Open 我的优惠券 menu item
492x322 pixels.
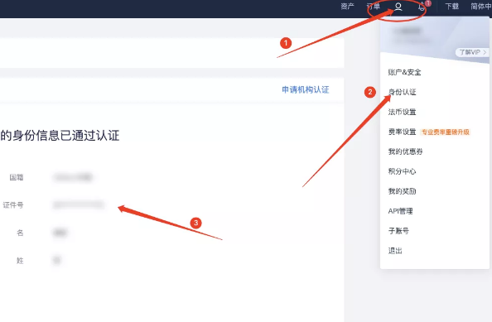[x=405, y=151]
